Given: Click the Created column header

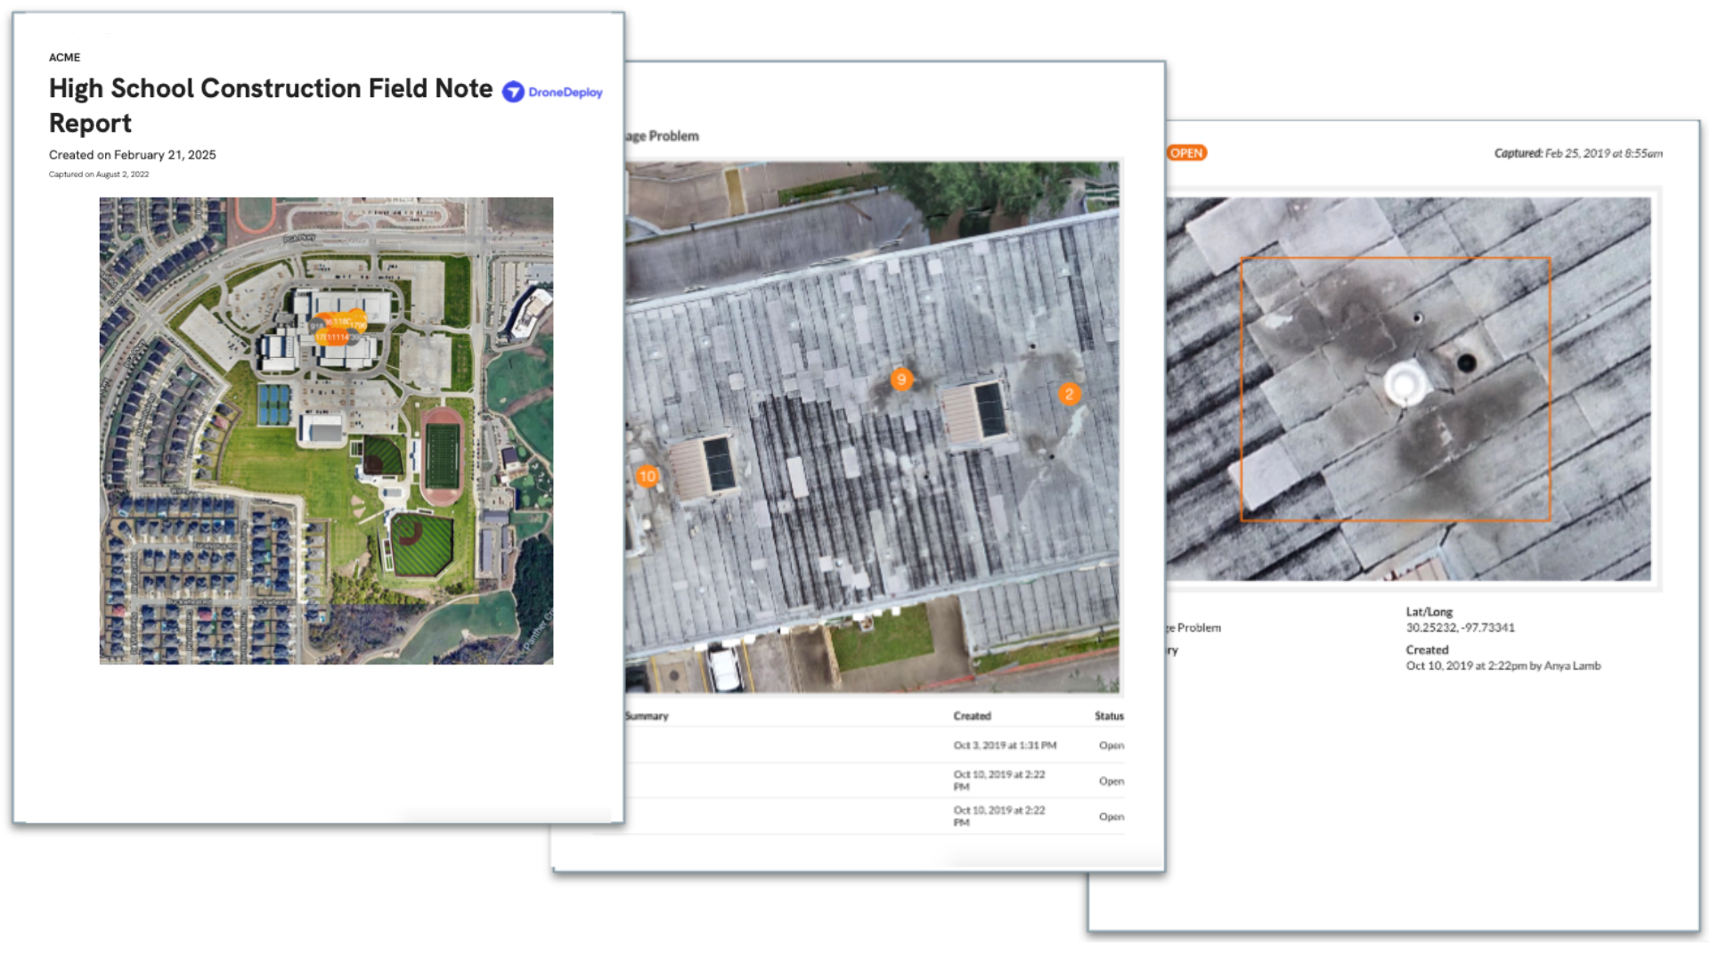Looking at the screenshot, I should coord(972,716).
